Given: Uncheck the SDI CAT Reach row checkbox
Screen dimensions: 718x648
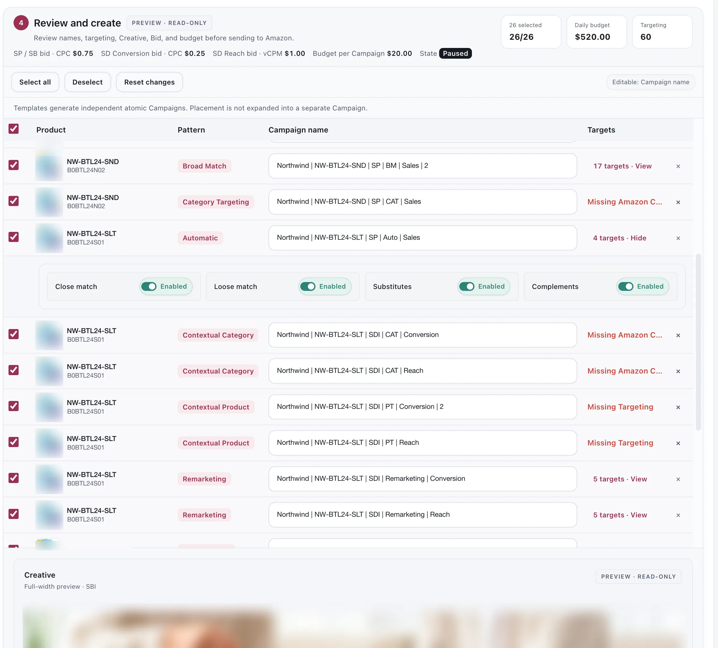Looking at the screenshot, I should point(14,370).
